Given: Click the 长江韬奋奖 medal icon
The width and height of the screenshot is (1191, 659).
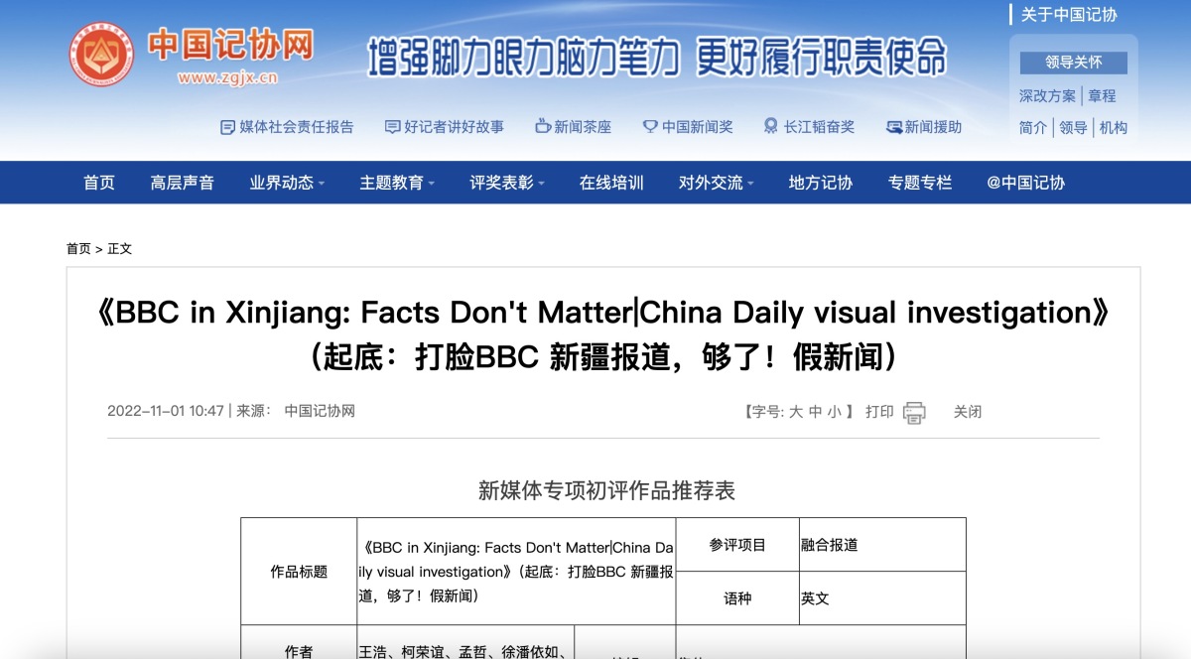Looking at the screenshot, I should coord(770,127).
